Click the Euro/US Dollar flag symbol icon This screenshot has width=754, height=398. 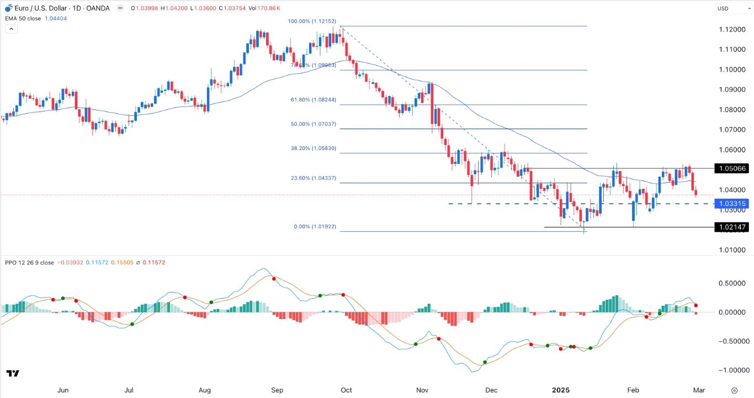8,8
